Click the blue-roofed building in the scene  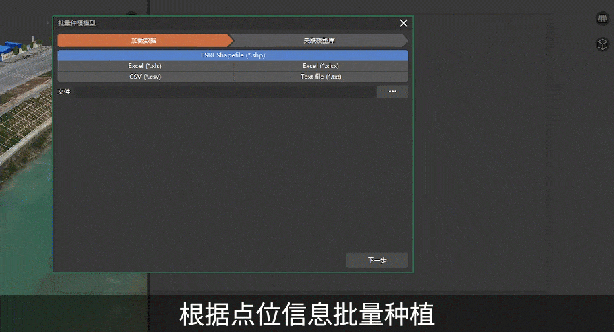(x=12, y=48)
